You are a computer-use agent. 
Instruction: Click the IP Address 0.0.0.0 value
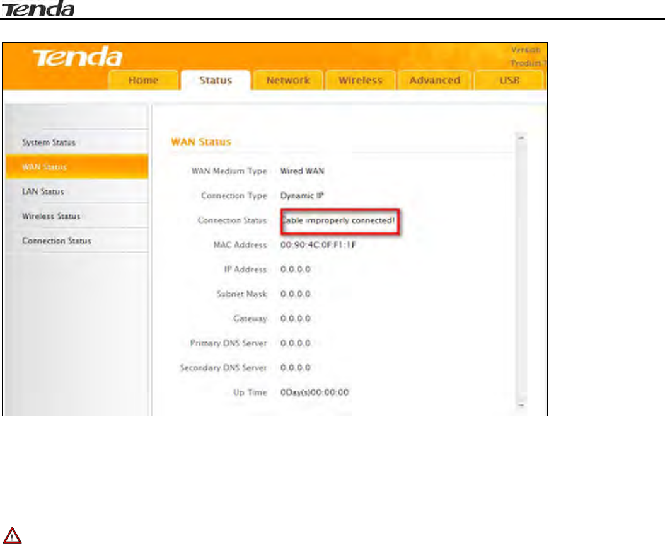point(296,269)
